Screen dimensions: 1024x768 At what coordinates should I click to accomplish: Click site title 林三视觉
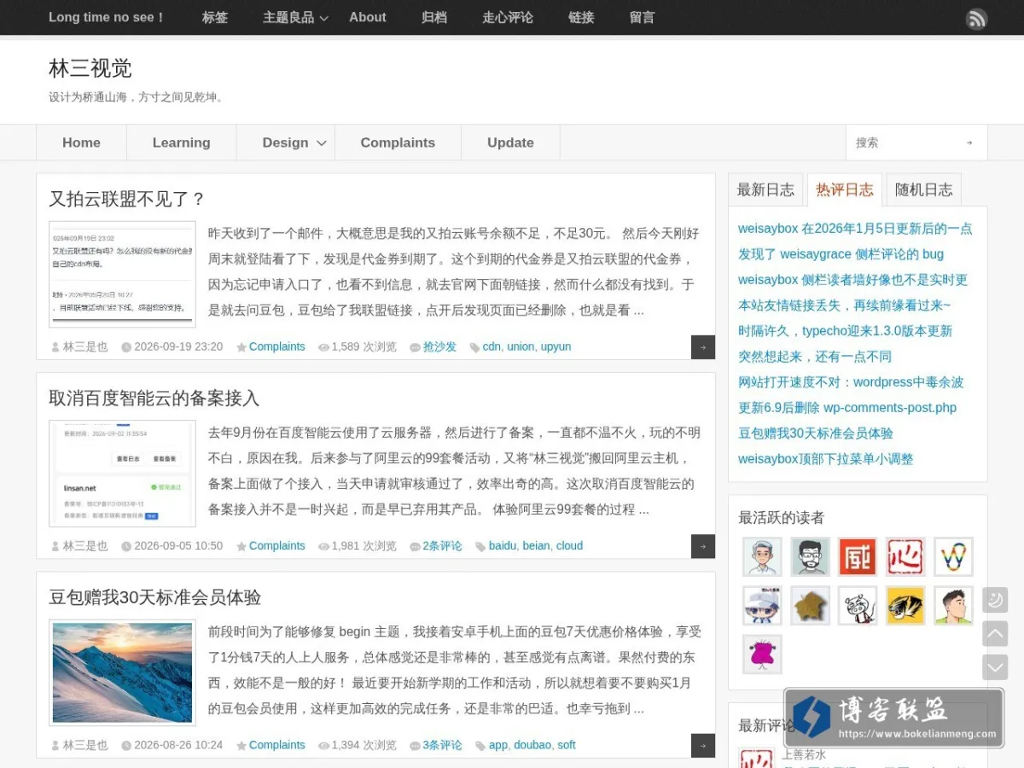90,68
